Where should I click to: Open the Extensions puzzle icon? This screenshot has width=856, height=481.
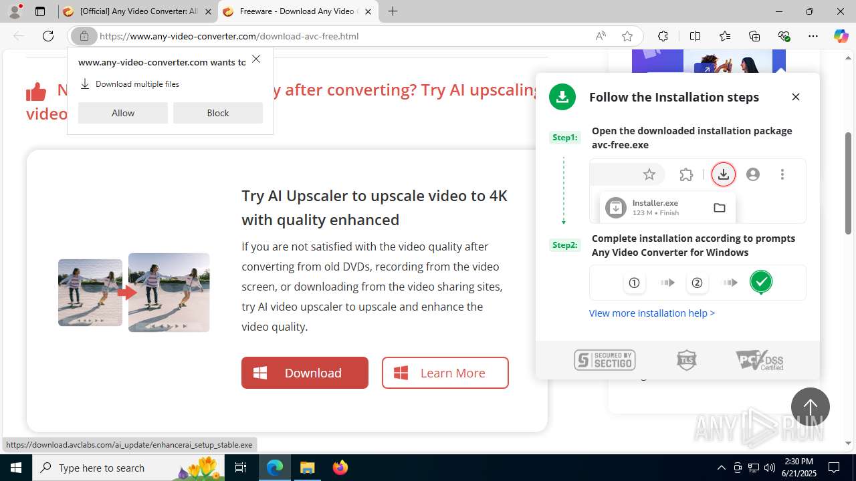point(663,36)
